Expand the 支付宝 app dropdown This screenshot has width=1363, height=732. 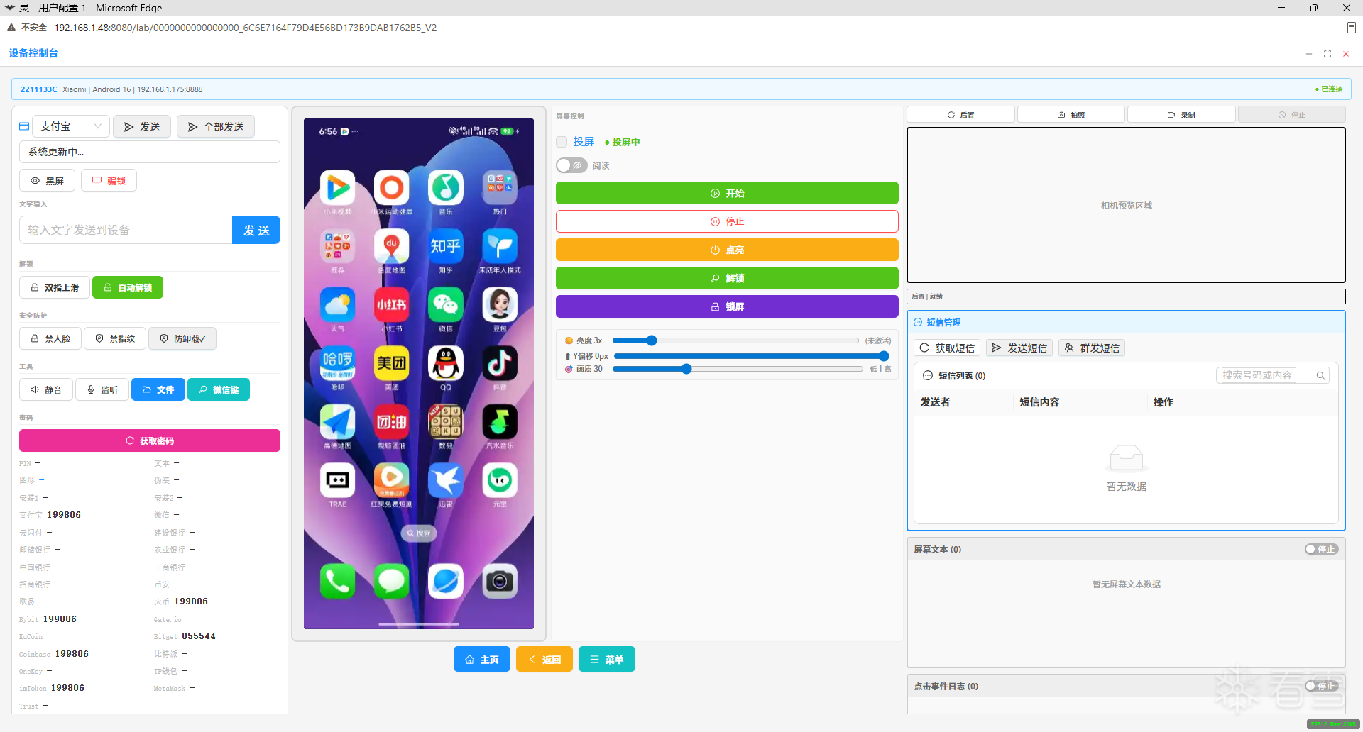click(72, 126)
